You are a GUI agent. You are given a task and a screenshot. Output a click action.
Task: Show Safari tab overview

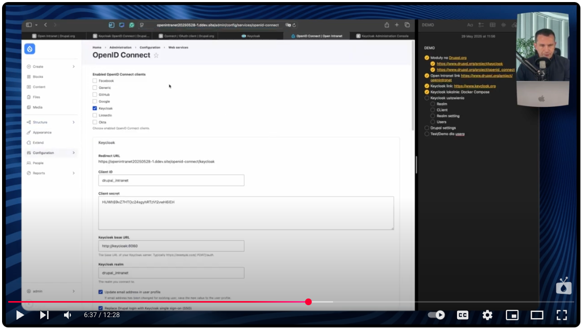click(407, 25)
